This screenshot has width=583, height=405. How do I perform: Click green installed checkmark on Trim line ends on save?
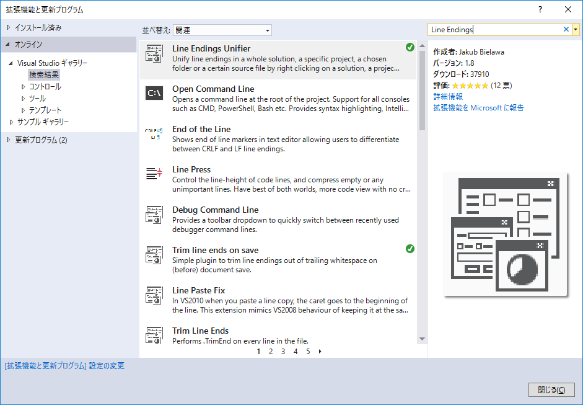(410, 249)
